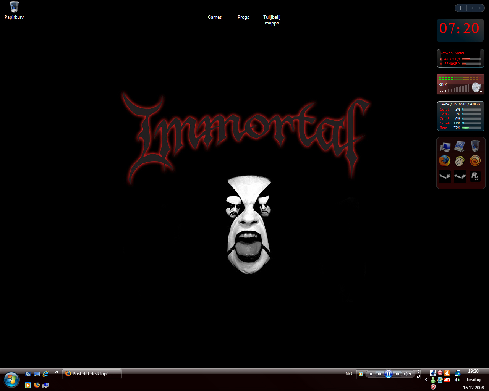Click Show desktop quick launch icon

tap(37, 374)
